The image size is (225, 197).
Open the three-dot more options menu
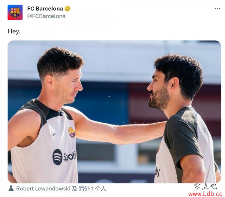[217, 9]
